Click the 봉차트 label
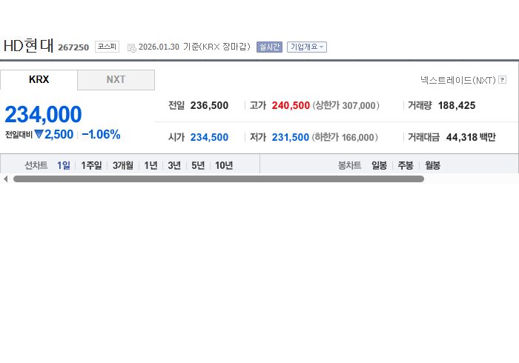This screenshot has height=363, width=519. pyautogui.click(x=349, y=165)
